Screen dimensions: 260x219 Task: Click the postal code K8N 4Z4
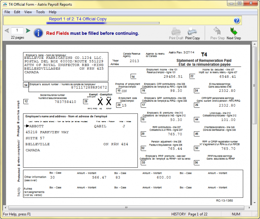click(119, 144)
